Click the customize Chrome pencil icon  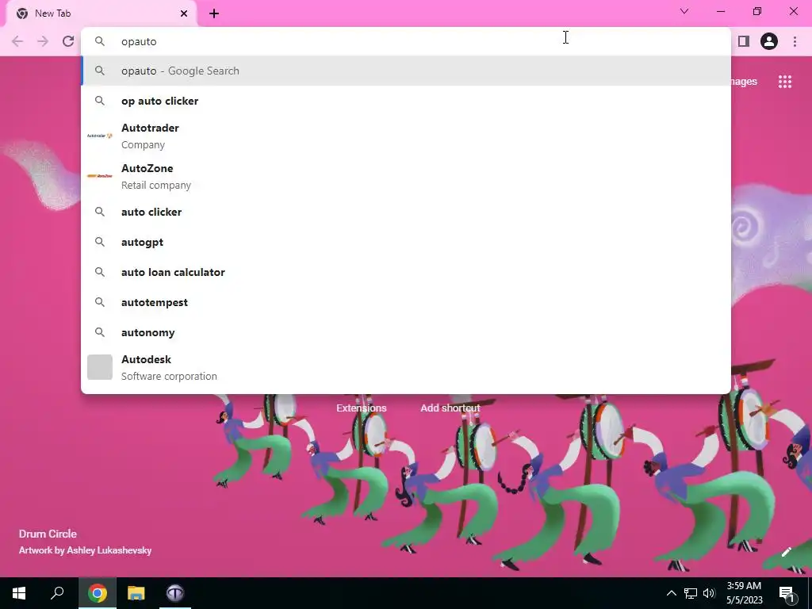(787, 552)
